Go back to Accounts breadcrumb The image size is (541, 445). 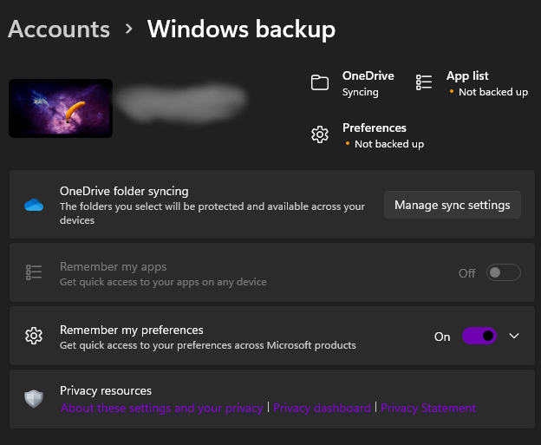point(59,29)
